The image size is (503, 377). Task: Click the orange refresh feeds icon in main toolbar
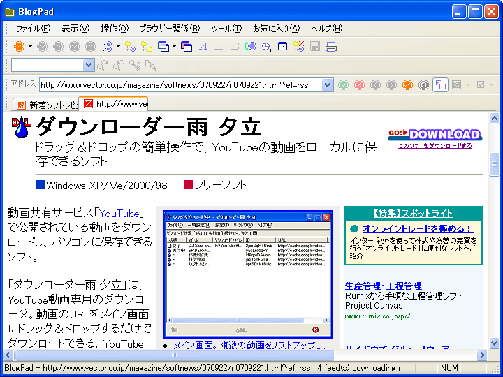point(20,47)
